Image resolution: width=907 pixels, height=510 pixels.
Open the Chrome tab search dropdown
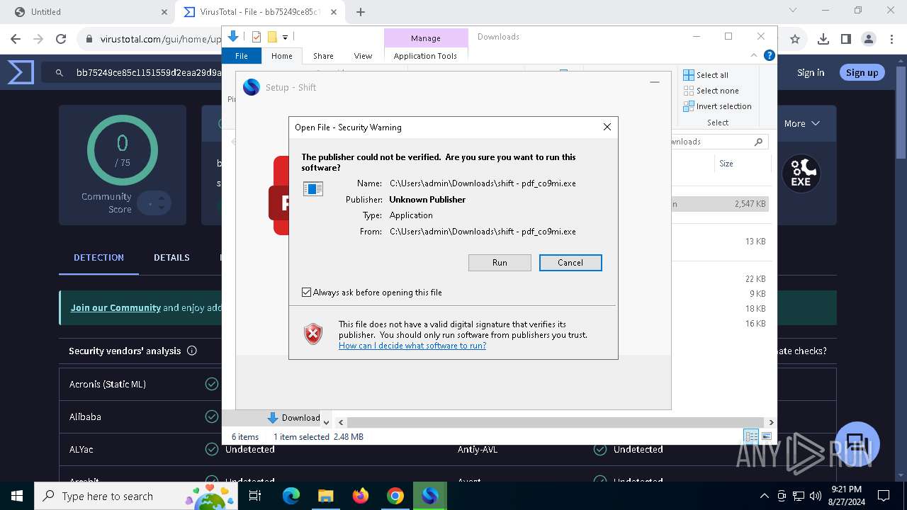point(793,11)
